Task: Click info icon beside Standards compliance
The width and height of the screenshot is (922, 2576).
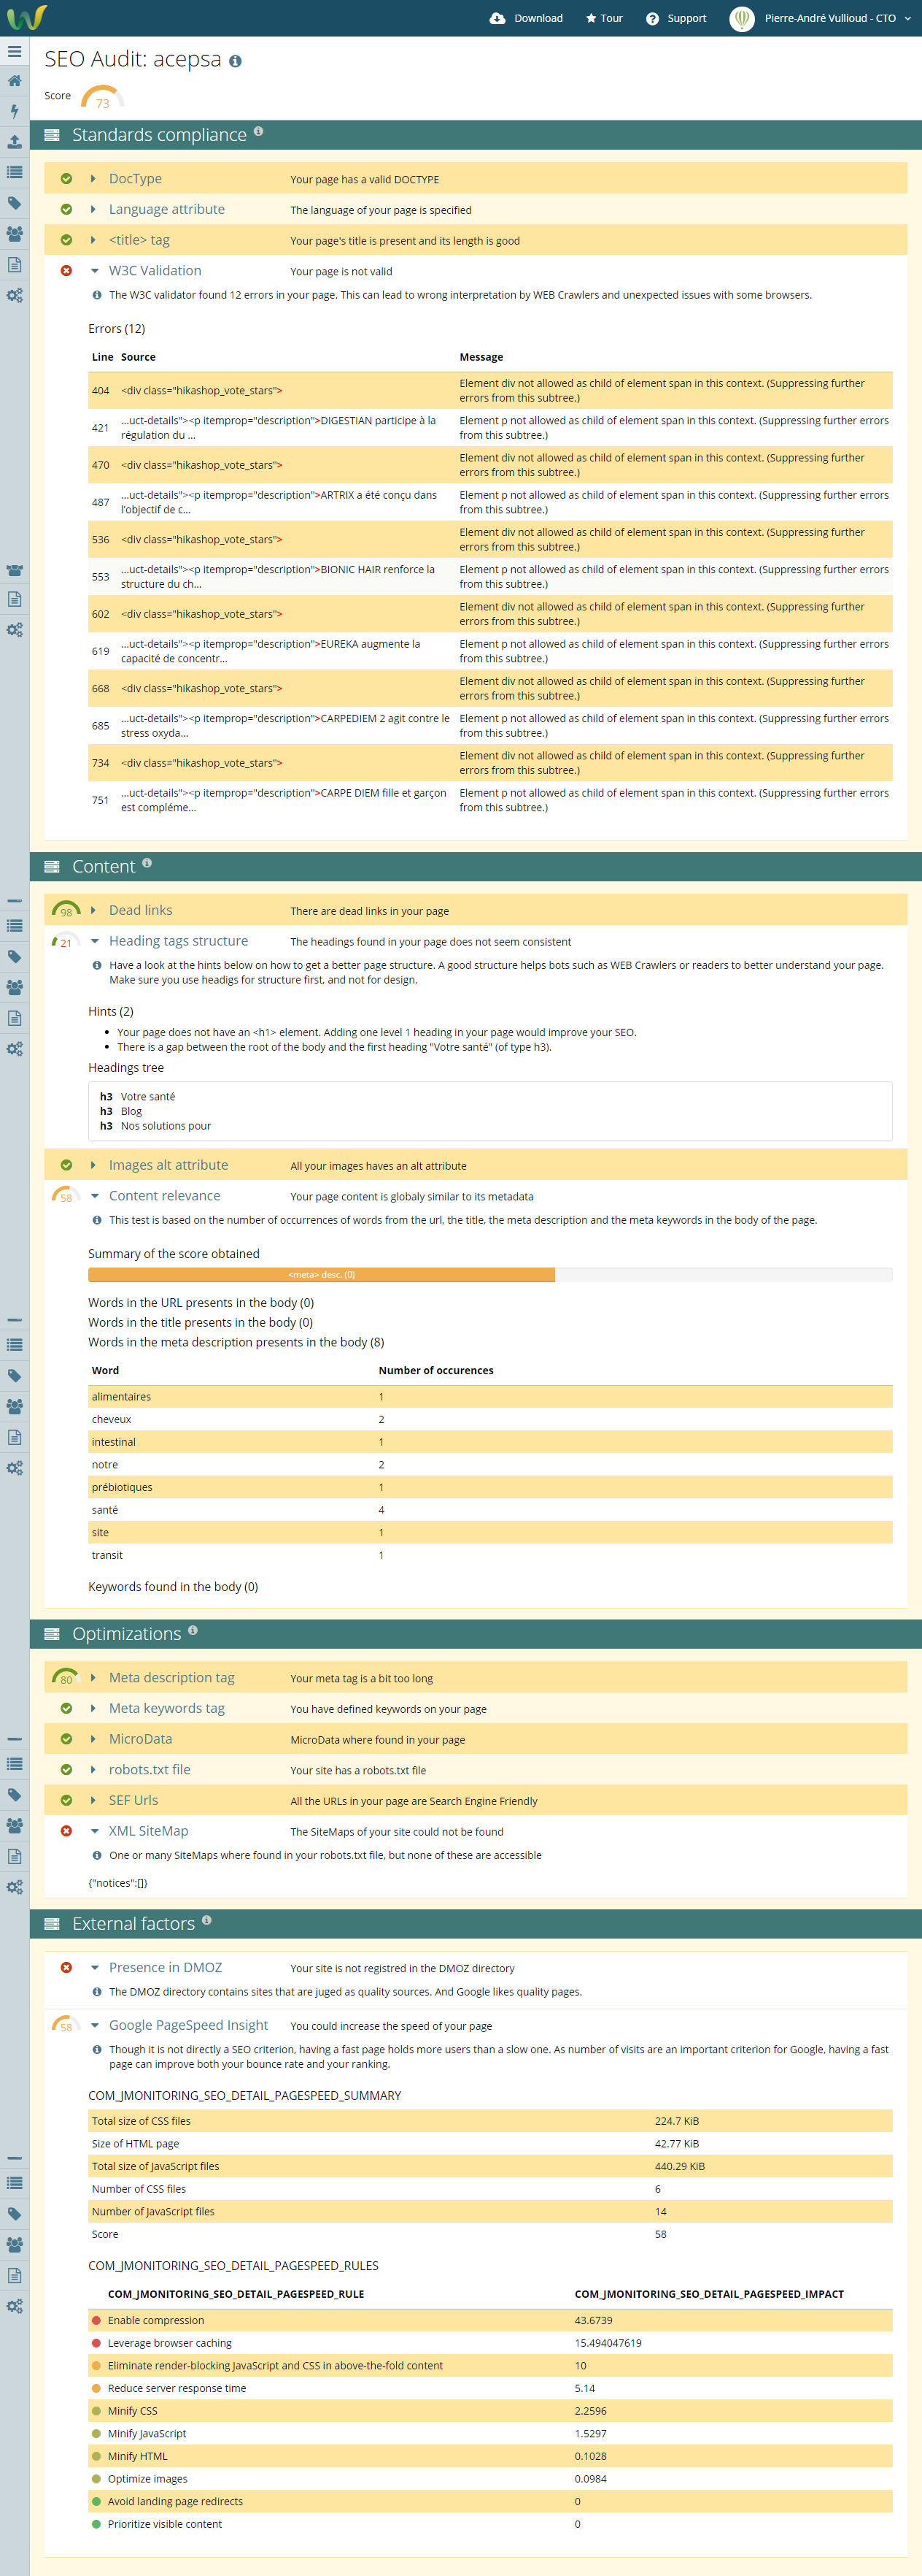Action: tap(259, 131)
